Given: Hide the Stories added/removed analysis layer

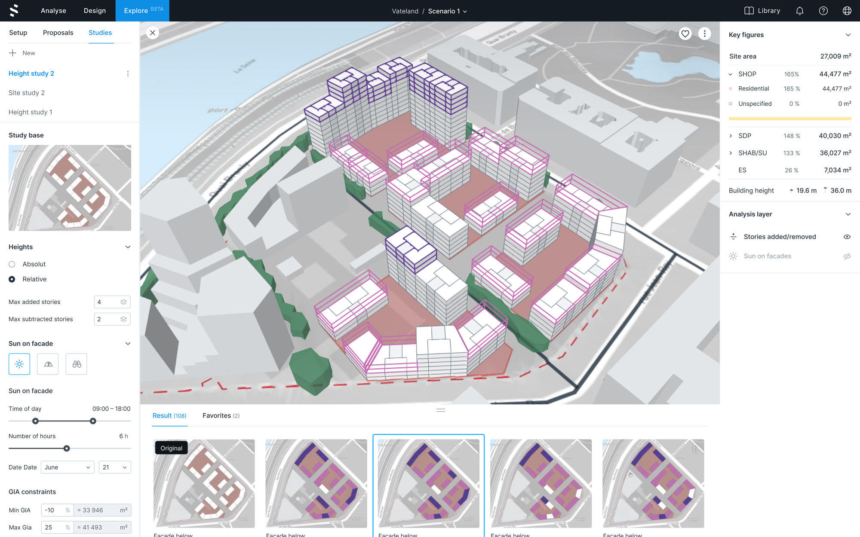Looking at the screenshot, I should pyautogui.click(x=847, y=236).
